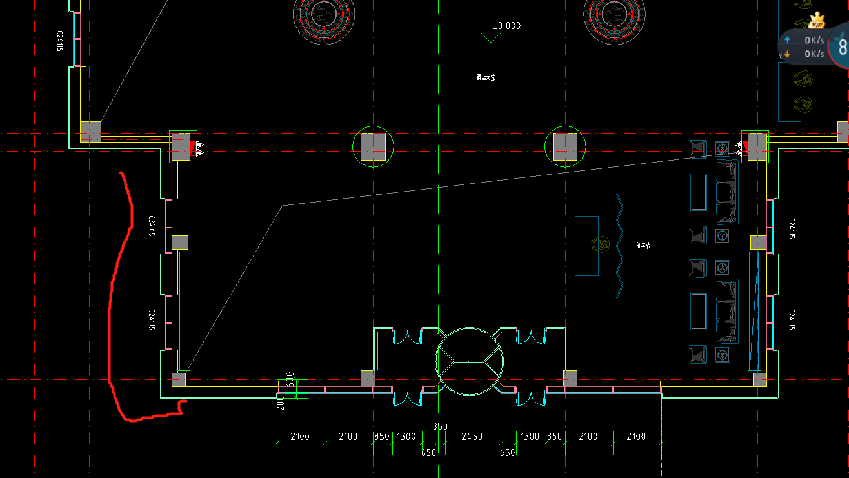The height and width of the screenshot is (478, 849).
Task: Select the ±0.000 elevation text
Action: [x=506, y=26]
